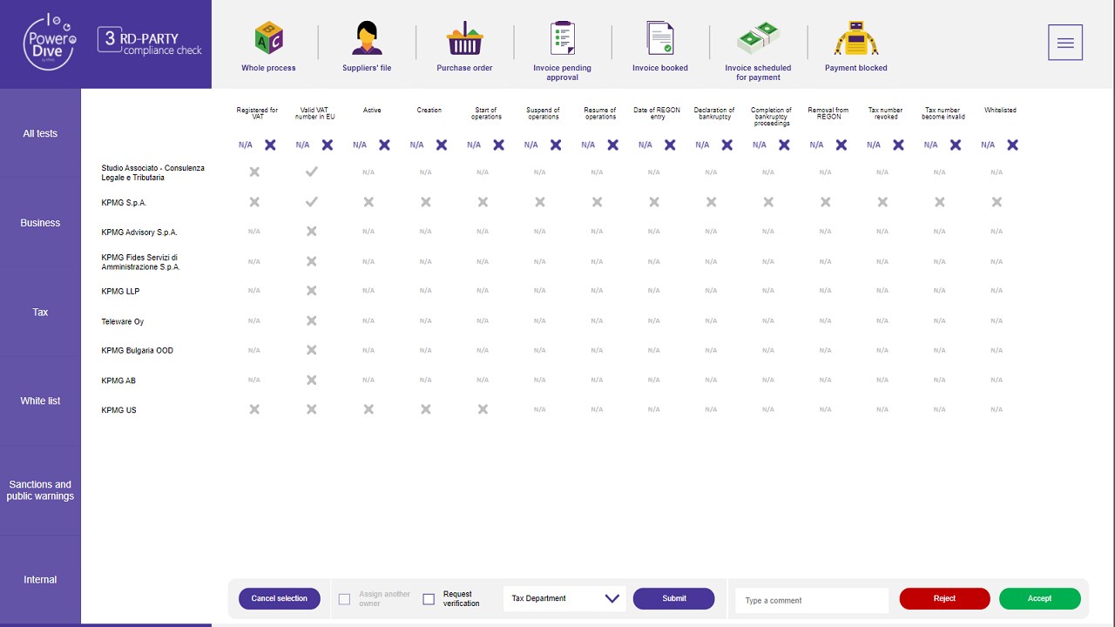Click the X filter under Tax number become invalid
1115x627 pixels.
(x=956, y=145)
